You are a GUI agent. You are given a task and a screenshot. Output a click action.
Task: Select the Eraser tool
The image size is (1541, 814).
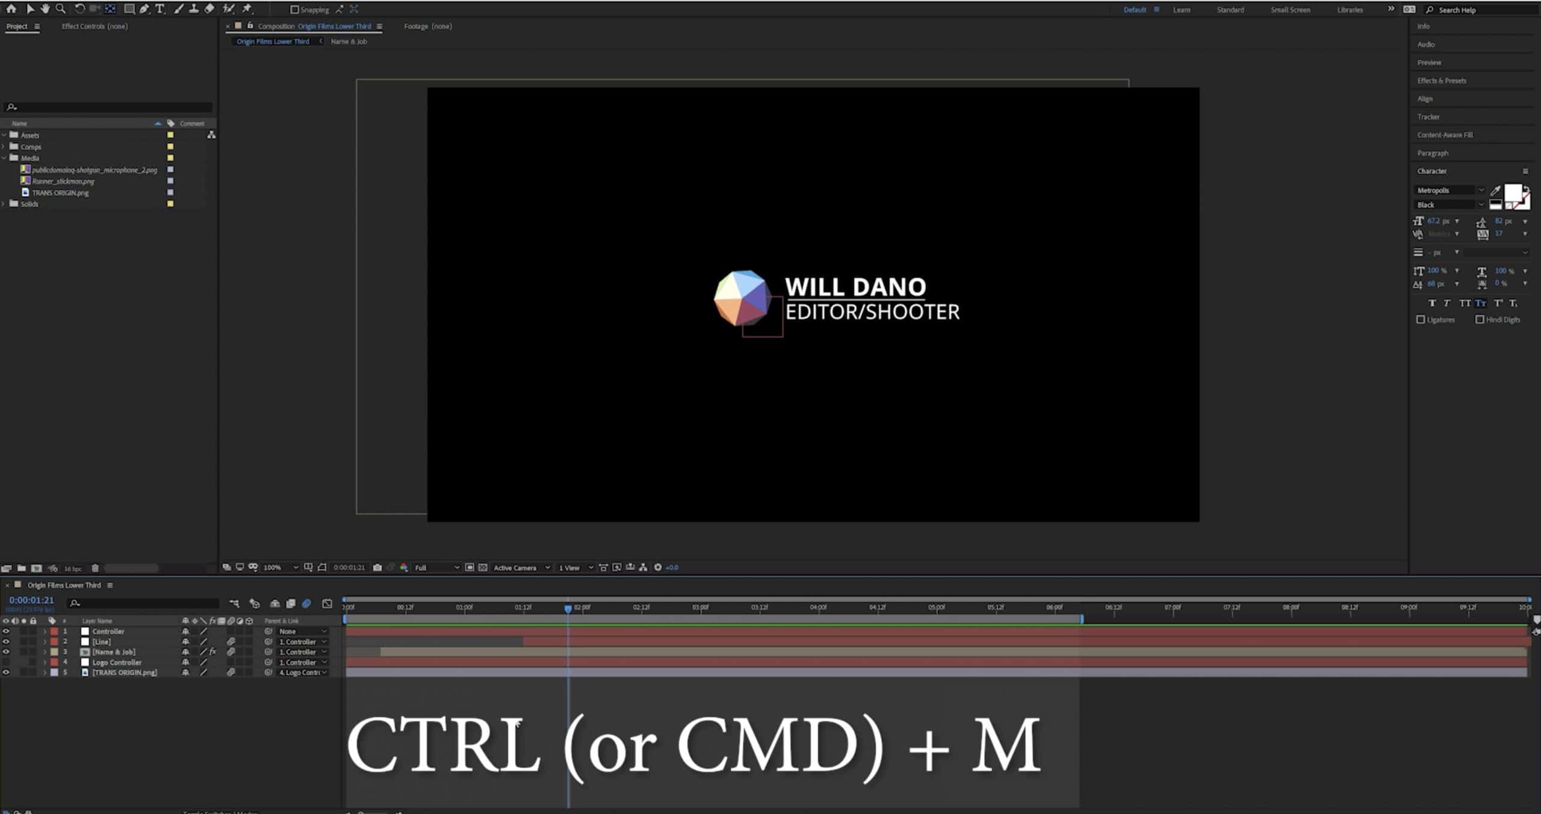tap(209, 9)
